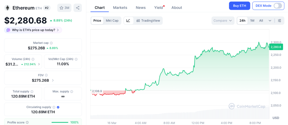This screenshot has height=125, width=288.
Task: Switch chart to Mkt Cap view
Action: pyautogui.click(x=112, y=21)
